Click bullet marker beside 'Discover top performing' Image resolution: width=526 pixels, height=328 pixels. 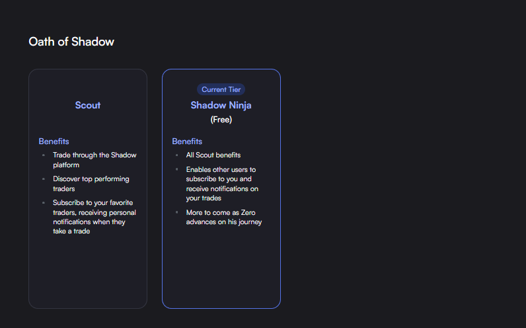point(44,179)
